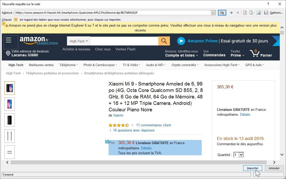Expand Compte et listes dropdown
This screenshot has height=179, width=286.
coord(182,53)
